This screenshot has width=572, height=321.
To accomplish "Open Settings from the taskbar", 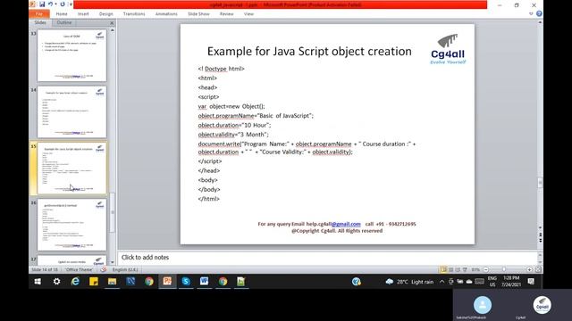I will 56,282.
